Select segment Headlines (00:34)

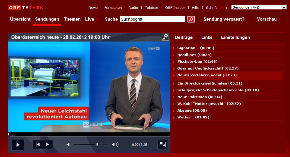click(195, 55)
